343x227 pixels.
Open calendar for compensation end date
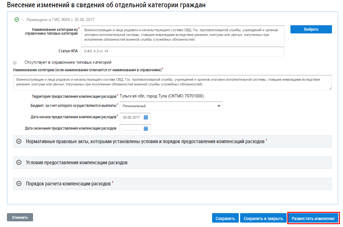pyautogui.click(x=146, y=129)
